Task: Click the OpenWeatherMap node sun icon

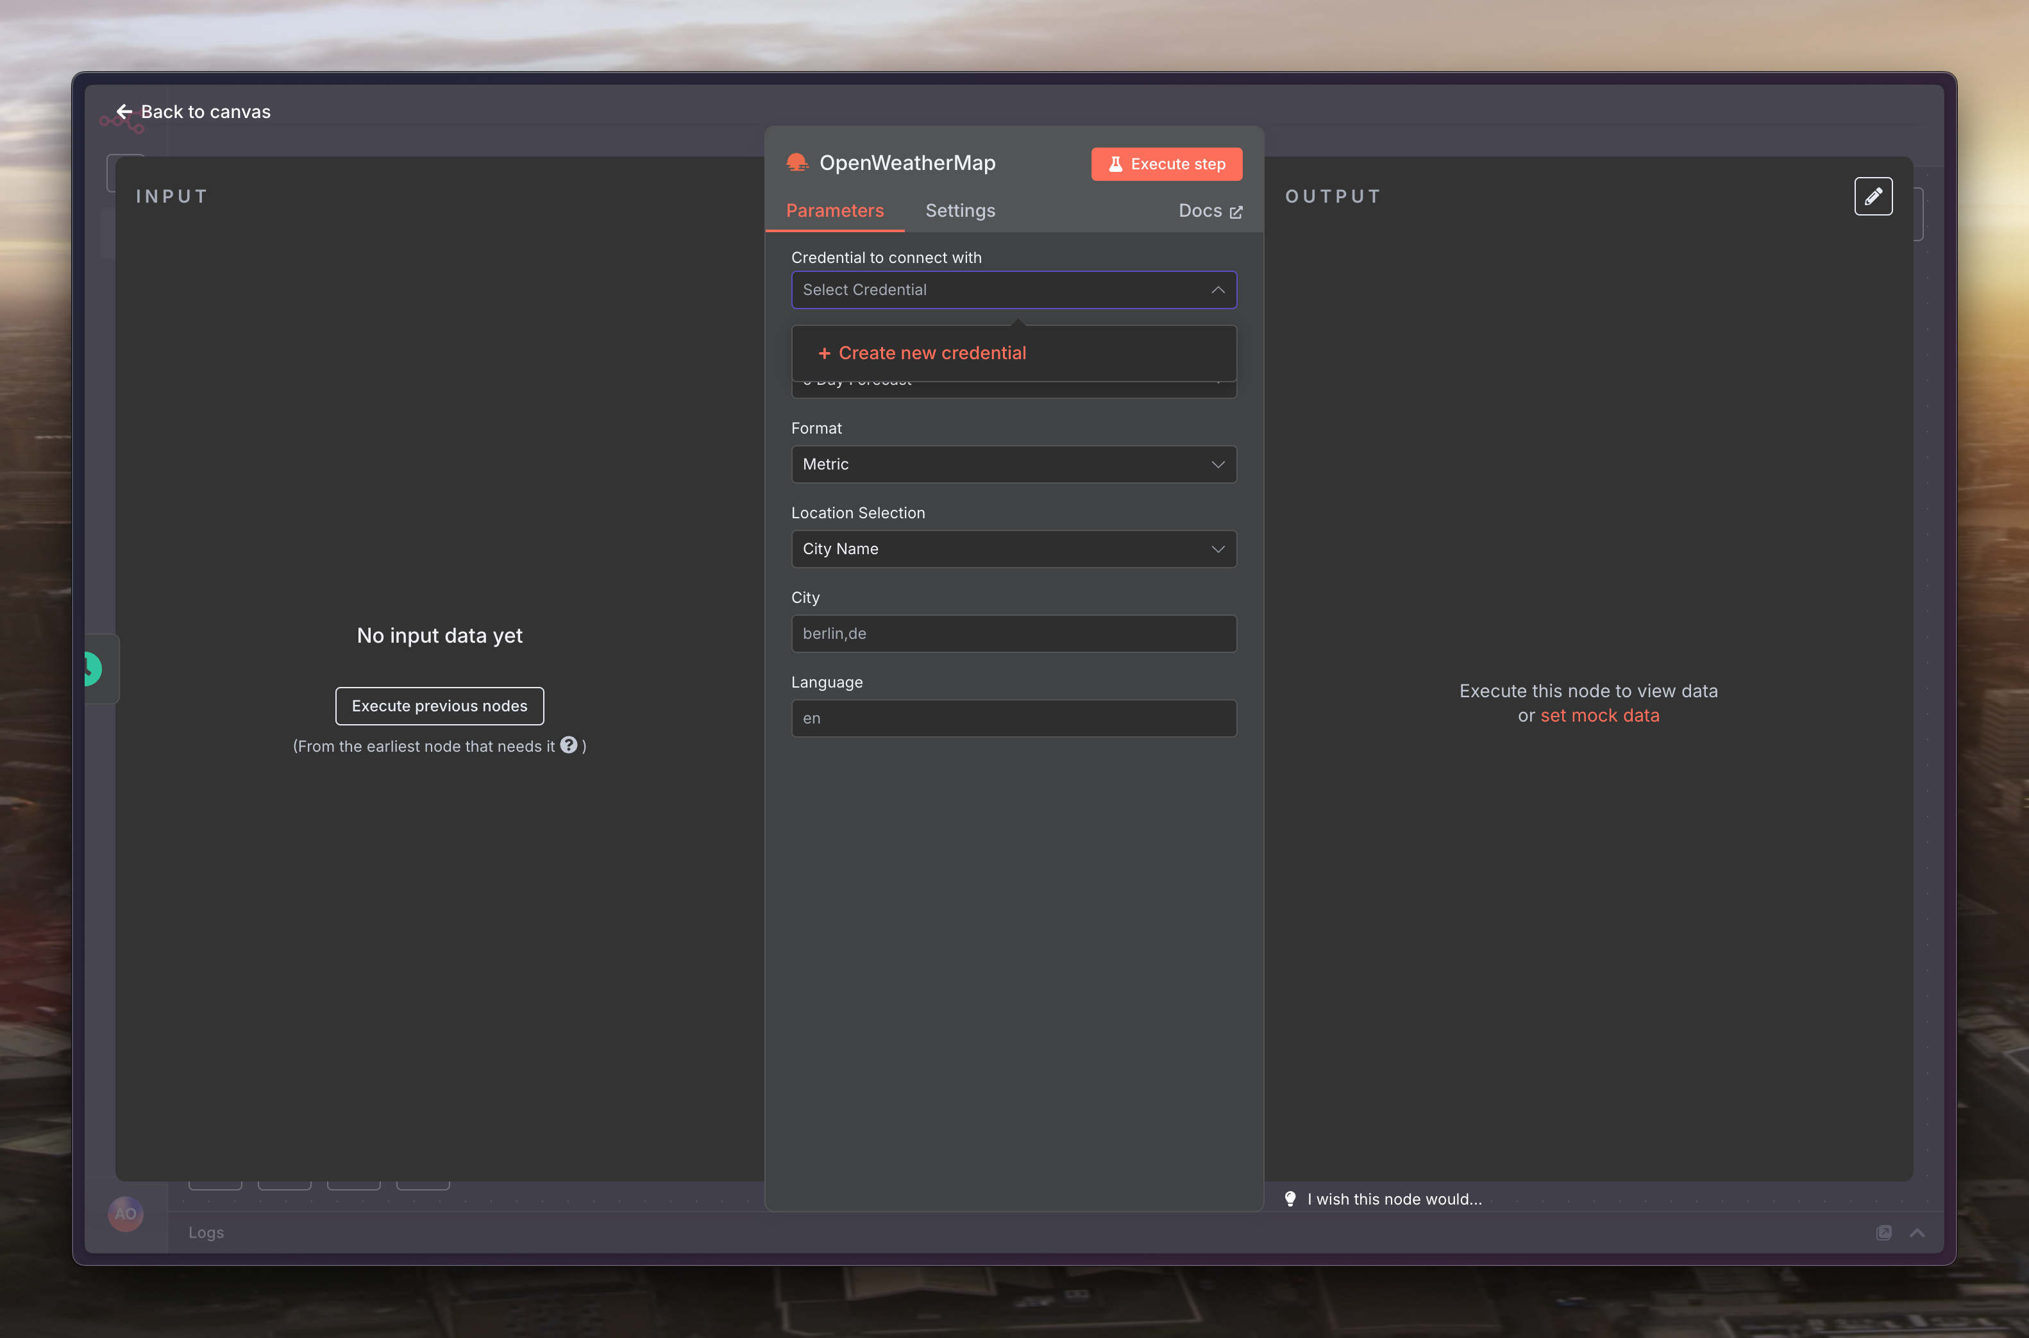Action: pos(796,162)
